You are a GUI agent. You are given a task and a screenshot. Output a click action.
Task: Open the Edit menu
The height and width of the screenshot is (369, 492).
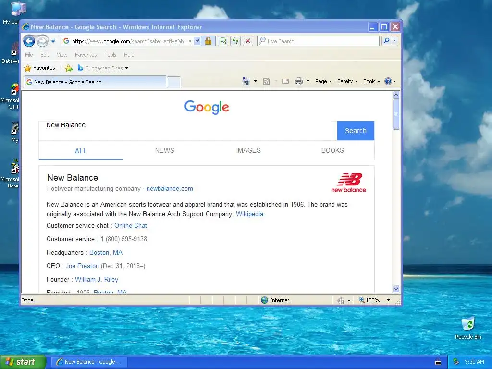point(45,55)
